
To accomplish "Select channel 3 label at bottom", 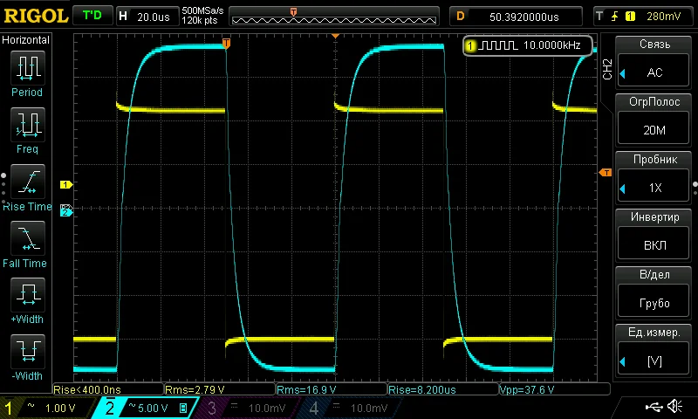I will [x=212, y=408].
